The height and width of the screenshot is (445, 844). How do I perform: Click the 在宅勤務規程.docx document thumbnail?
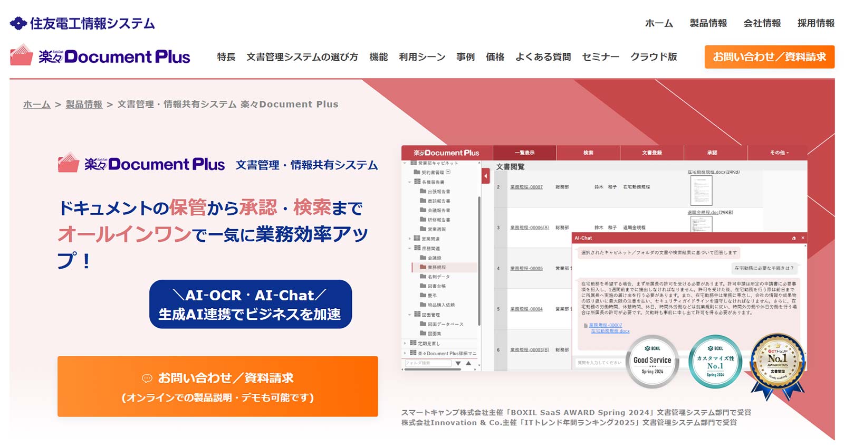tap(701, 190)
